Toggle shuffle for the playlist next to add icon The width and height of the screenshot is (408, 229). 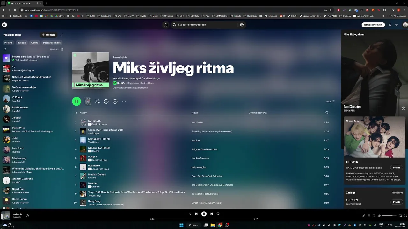click(97, 101)
